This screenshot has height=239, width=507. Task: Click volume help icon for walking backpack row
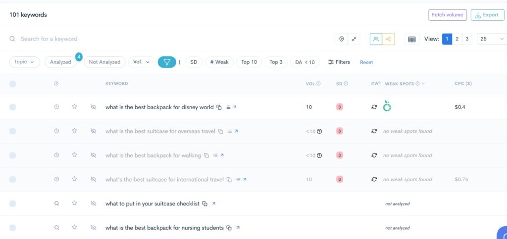319,156
